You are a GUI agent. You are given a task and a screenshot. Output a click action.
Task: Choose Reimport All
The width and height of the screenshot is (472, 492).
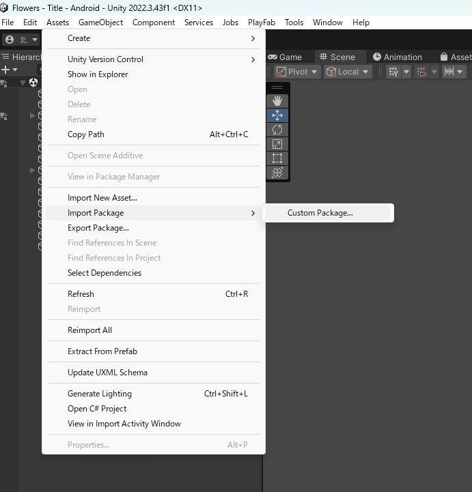[x=153, y=330]
